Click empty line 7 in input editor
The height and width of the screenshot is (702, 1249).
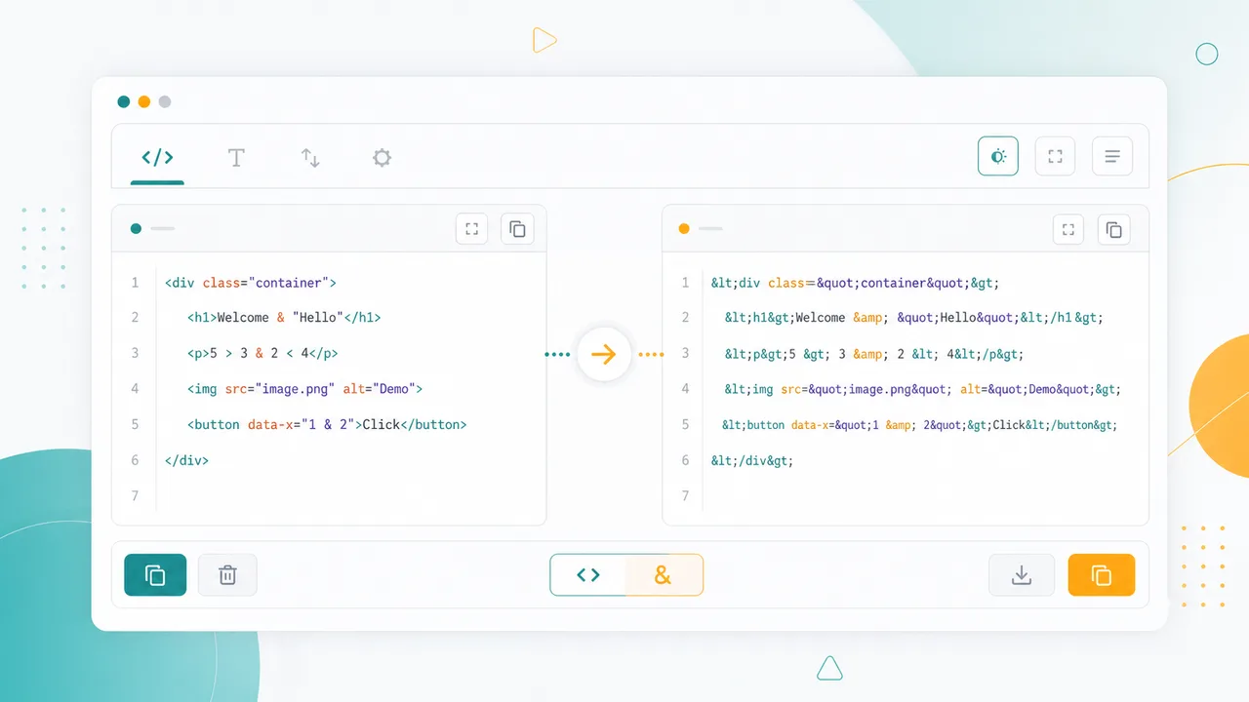(x=329, y=495)
